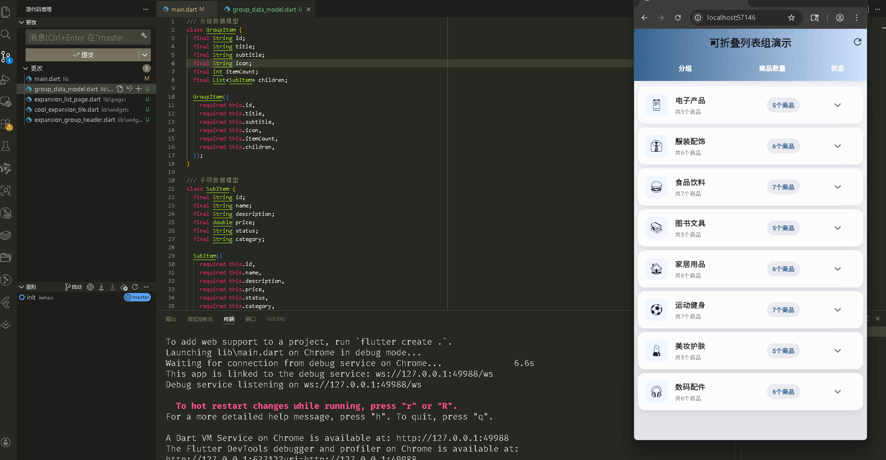Click the refresh icon in the app header

click(858, 42)
